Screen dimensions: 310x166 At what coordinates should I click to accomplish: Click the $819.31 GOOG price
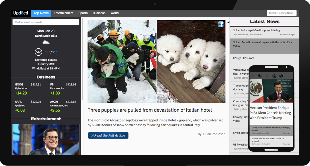[36, 84]
